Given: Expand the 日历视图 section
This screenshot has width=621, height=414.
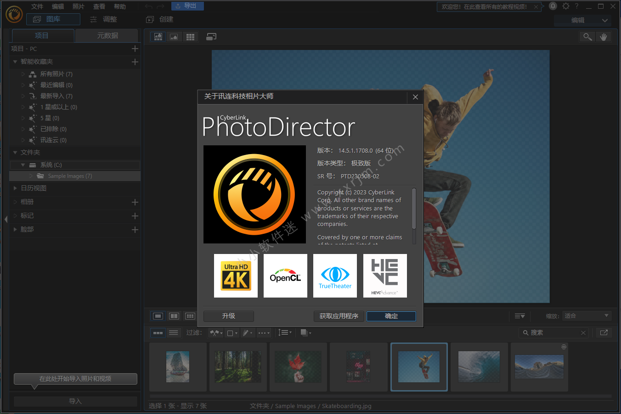Looking at the screenshot, I should tap(15, 188).
